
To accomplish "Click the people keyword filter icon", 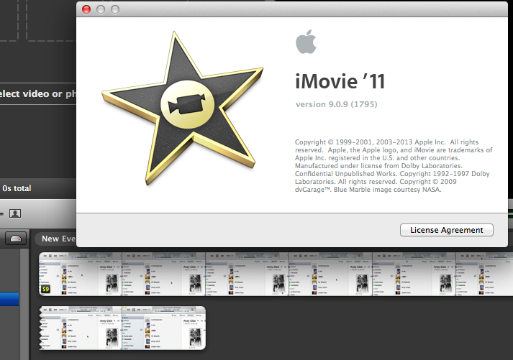I will click(x=15, y=213).
